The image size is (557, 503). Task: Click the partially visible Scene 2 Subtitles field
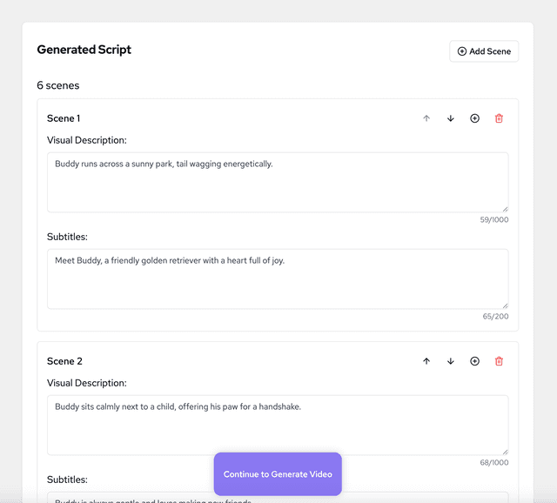point(131,498)
